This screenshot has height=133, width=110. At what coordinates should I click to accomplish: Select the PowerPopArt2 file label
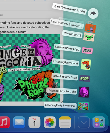click(x=72, y=34)
